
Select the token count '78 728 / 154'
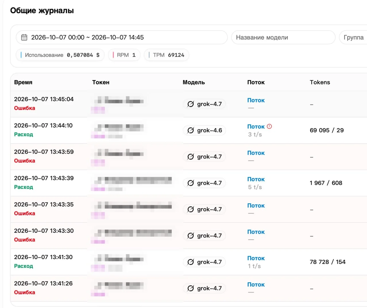pyautogui.click(x=328, y=262)
